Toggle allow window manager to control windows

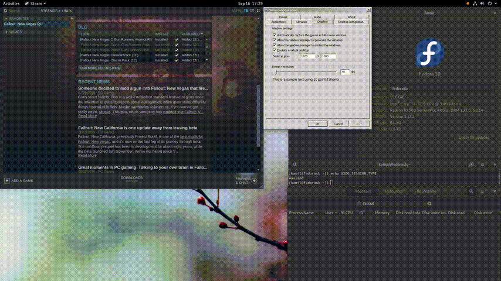tap(274, 45)
